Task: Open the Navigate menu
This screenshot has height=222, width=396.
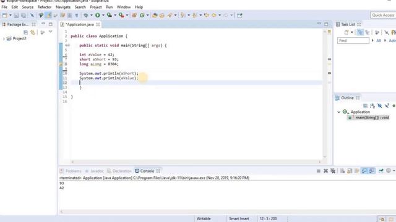Action: (x=63, y=7)
